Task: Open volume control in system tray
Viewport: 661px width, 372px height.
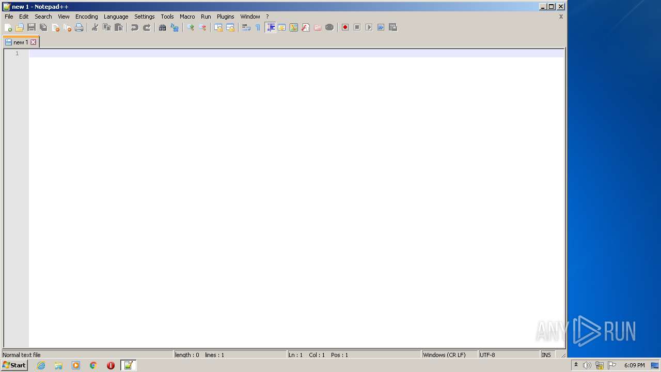Action: coord(587,365)
